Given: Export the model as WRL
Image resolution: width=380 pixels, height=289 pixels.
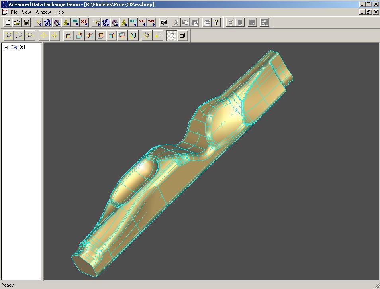Looking at the screenshot, I should pyautogui.click(x=151, y=22).
